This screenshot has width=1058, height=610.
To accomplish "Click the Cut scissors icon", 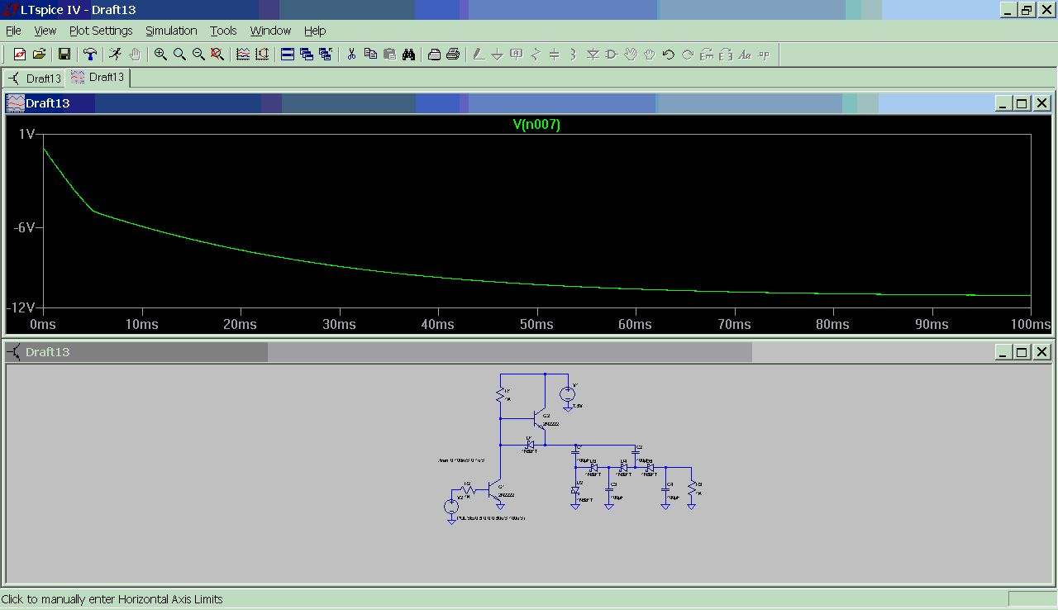I will 351,55.
